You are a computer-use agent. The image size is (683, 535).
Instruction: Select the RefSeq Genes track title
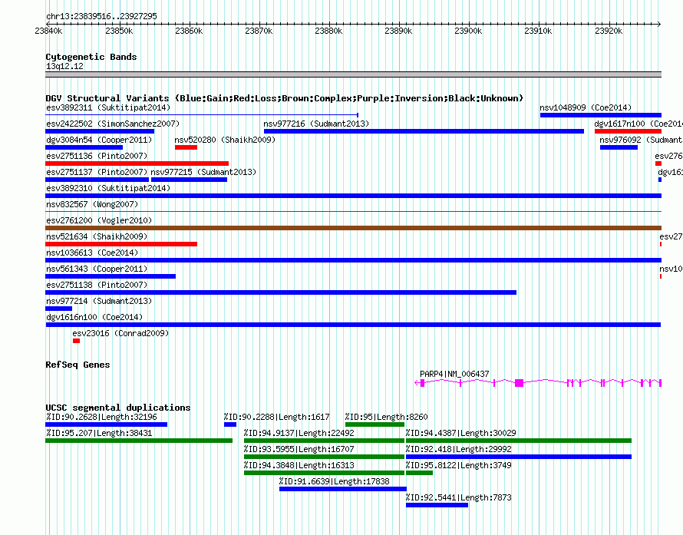coord(78,365)
